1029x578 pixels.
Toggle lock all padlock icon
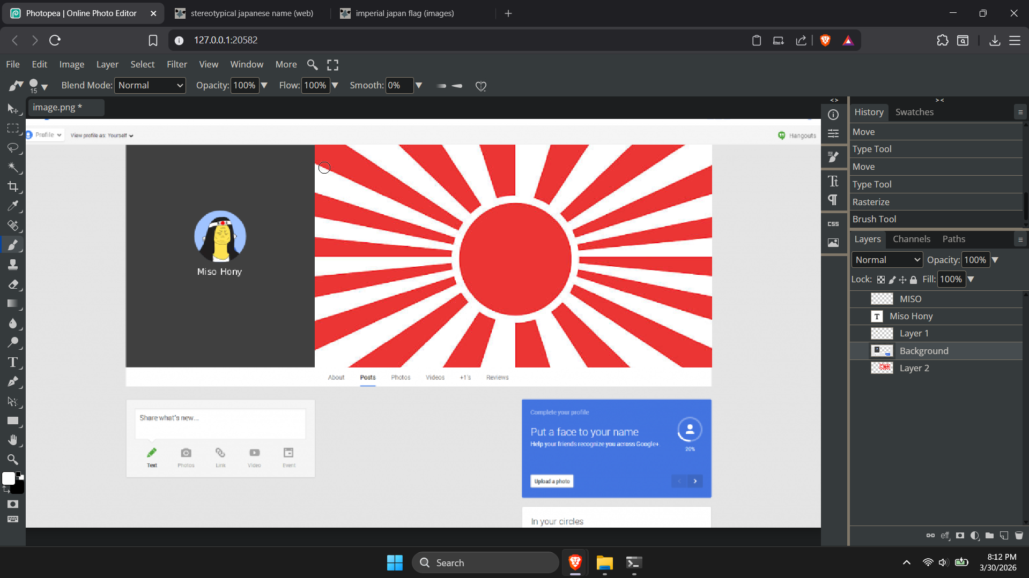914,280
